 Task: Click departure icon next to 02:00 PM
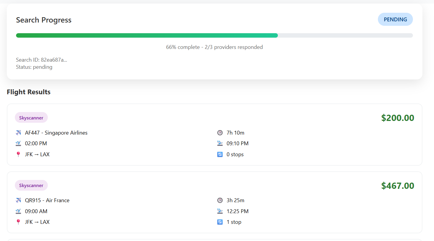click(18, 143)
